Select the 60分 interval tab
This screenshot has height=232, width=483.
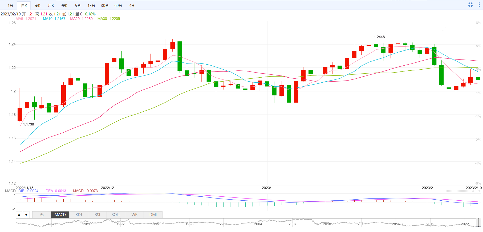(x=118, y=6)
